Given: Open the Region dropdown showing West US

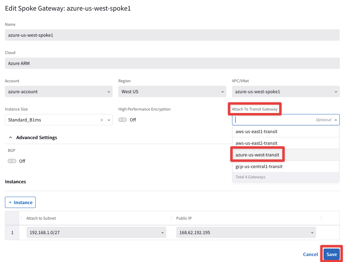Looking at the screenshot, I should pos(172,92).
